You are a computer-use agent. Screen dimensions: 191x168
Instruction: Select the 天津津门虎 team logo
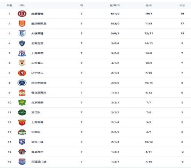[22, 162]
